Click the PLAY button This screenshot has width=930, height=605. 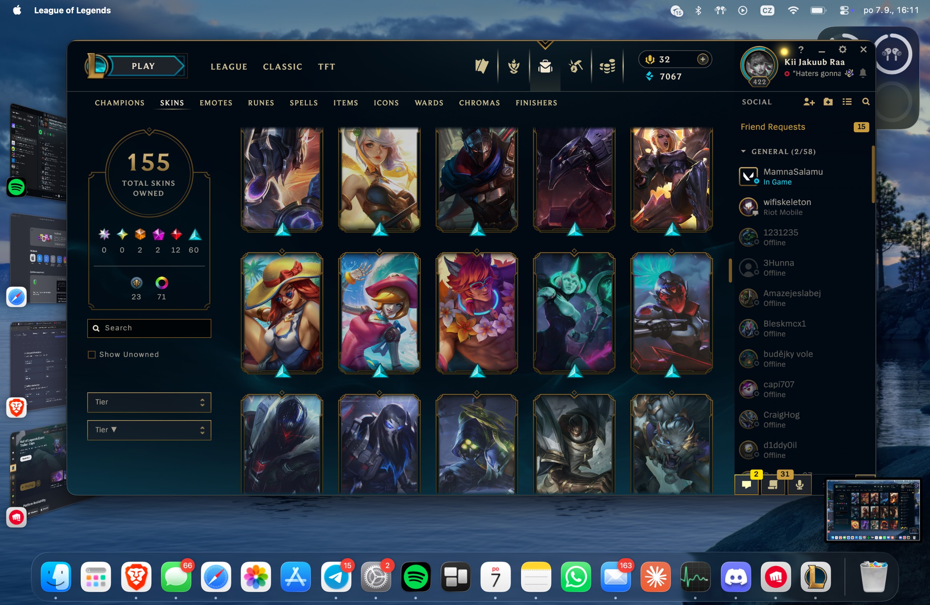[143, 66]
